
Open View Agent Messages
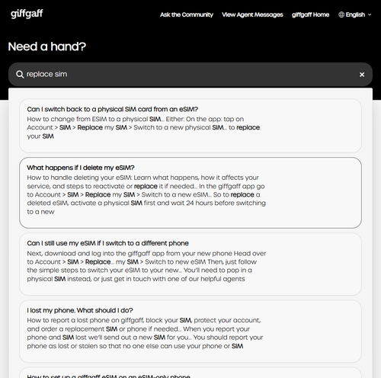pyautogui.click(x=252, y=14)
